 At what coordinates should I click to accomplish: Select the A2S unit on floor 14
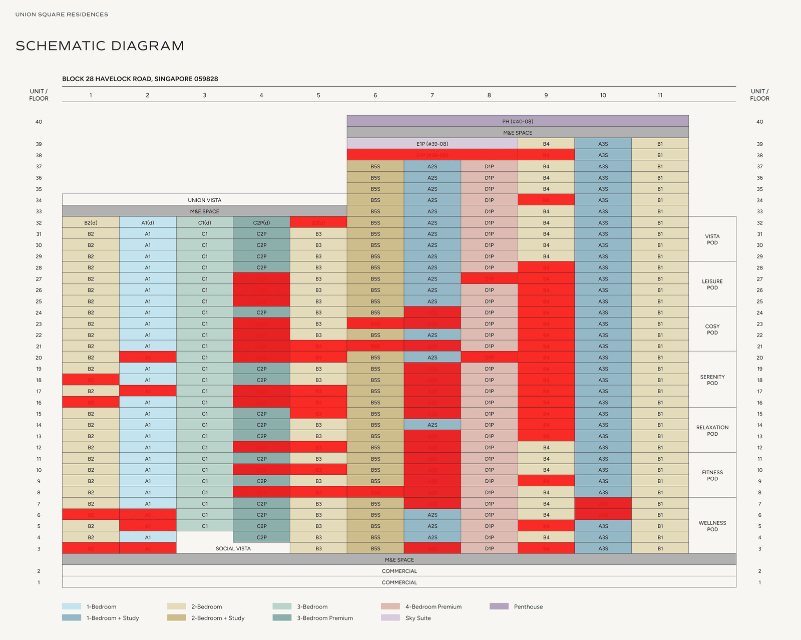(x=433, y=425)
